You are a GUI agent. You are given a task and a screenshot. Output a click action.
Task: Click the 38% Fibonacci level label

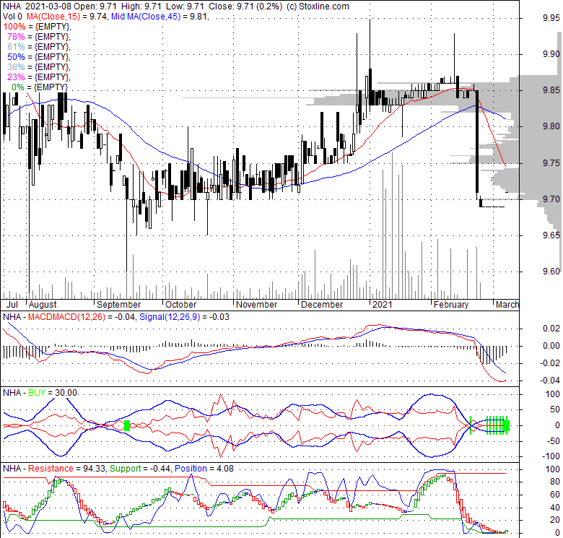click(16, 67)
